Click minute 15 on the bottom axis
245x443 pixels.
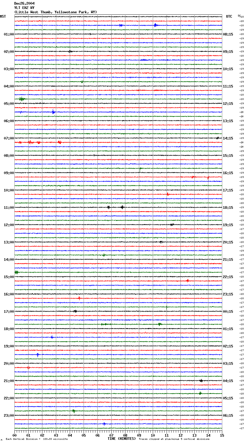(x=222, y=435)
